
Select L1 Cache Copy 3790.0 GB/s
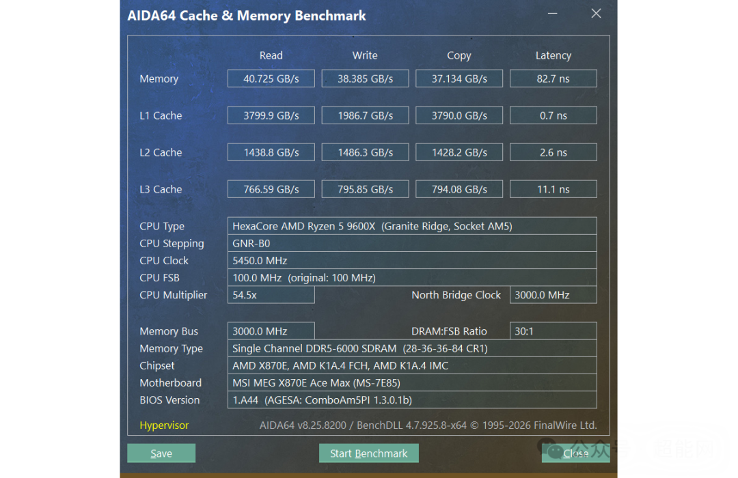[459, 115]
